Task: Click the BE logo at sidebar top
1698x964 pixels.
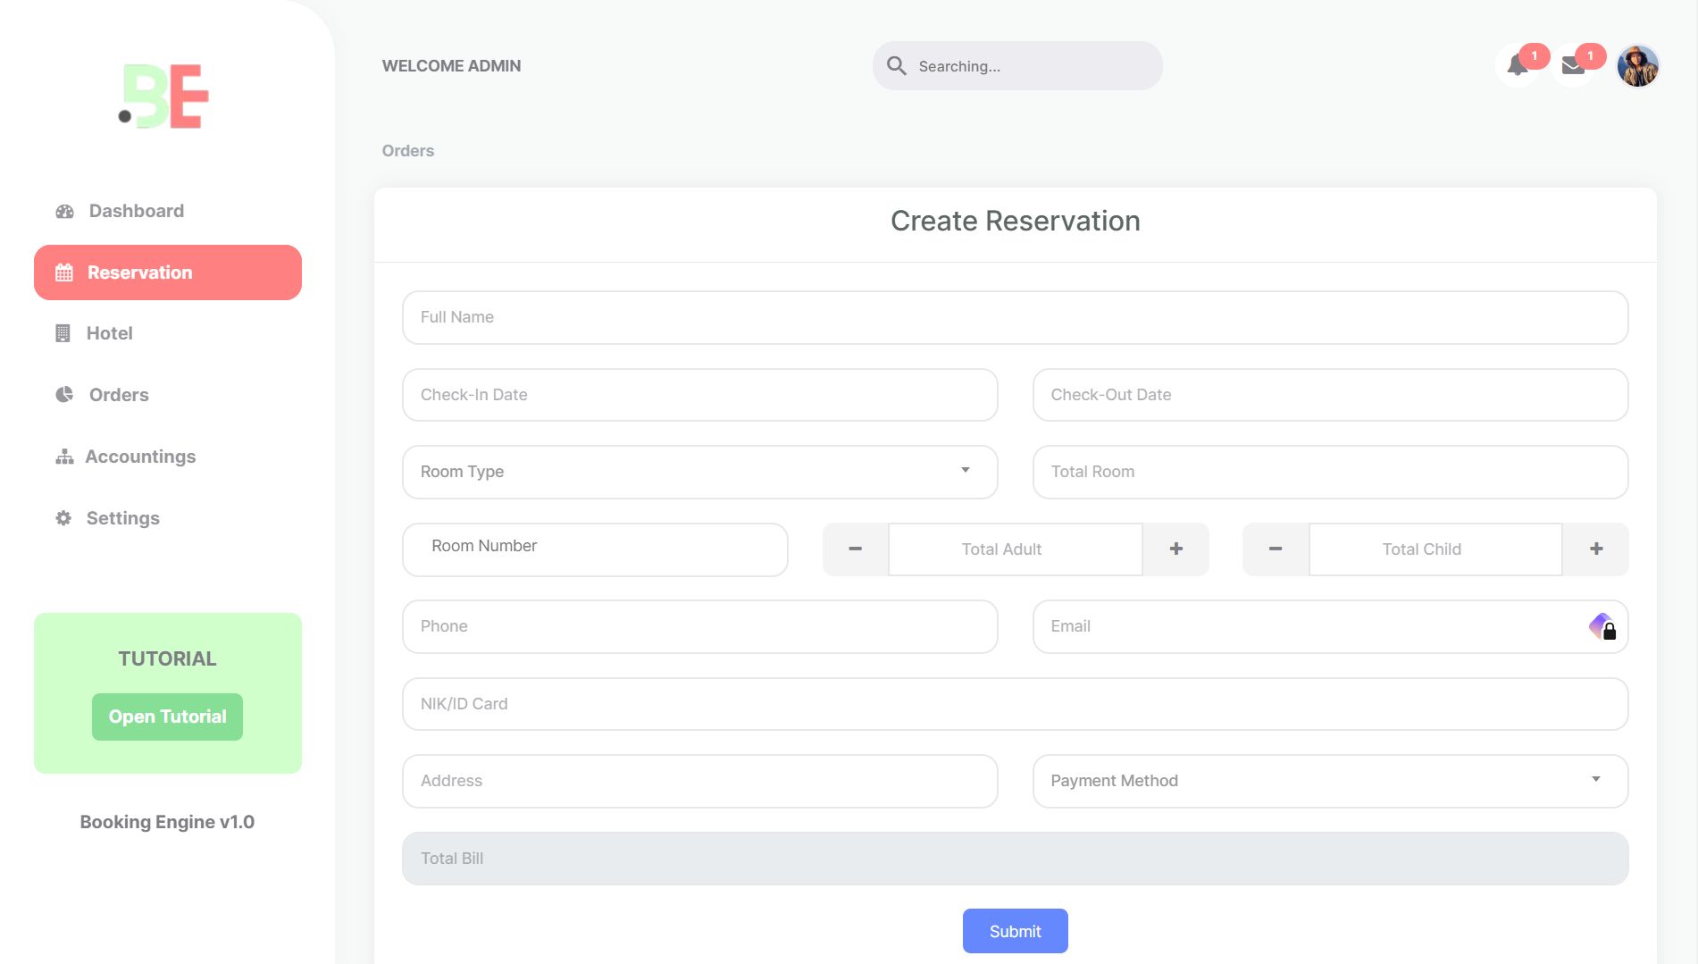Action: [x=163, y=96]
